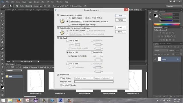Enable the Run Action checkbox
Viewport: 183px width, 103px height.
pyautogui.click(x=61, y=78)
